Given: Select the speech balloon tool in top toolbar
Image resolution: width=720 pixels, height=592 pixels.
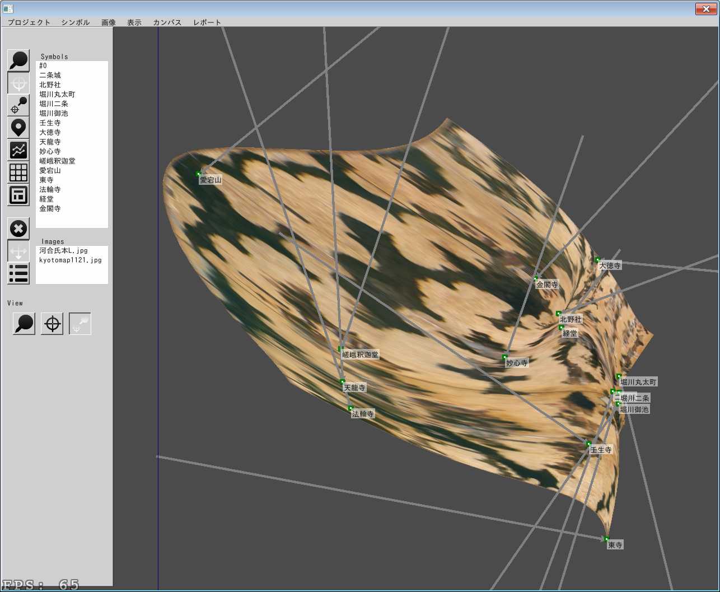Looking at the screenshot, I should [18, 60].
